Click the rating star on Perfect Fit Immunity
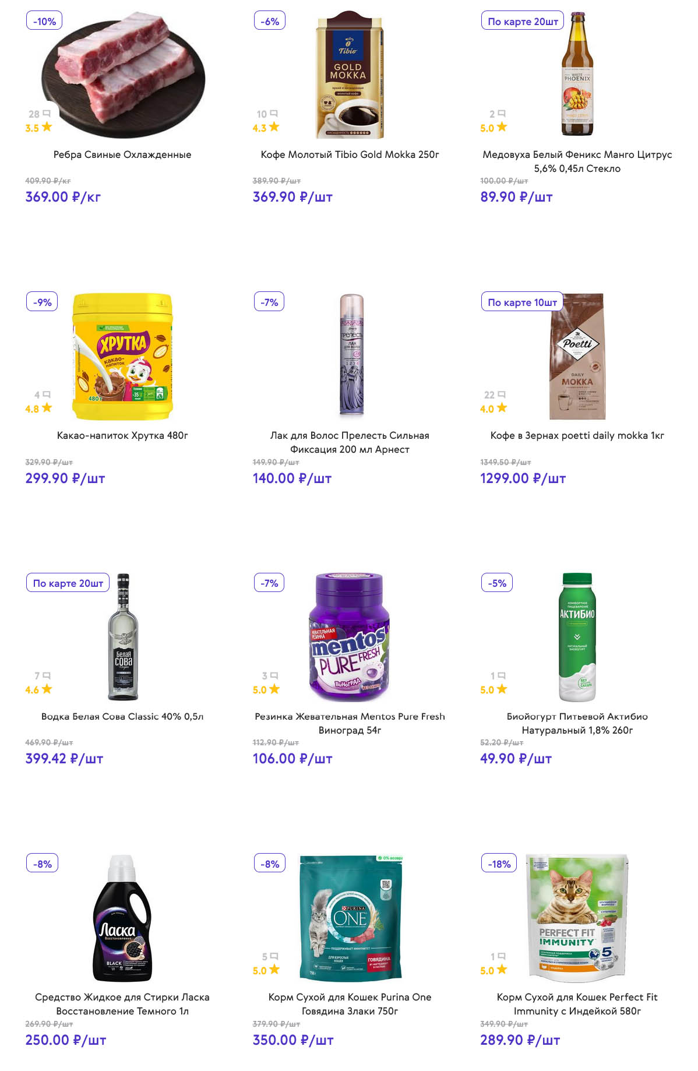 click(502, 970)
